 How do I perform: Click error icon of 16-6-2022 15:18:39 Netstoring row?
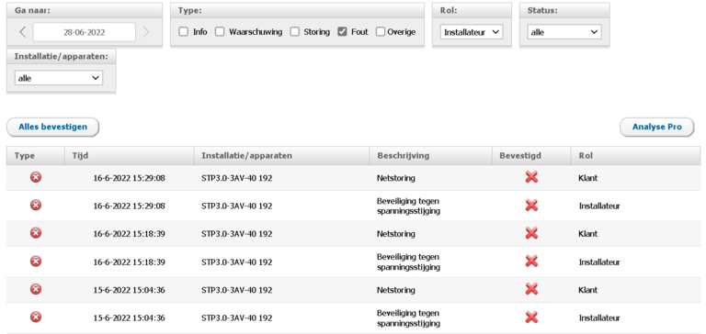36,233
